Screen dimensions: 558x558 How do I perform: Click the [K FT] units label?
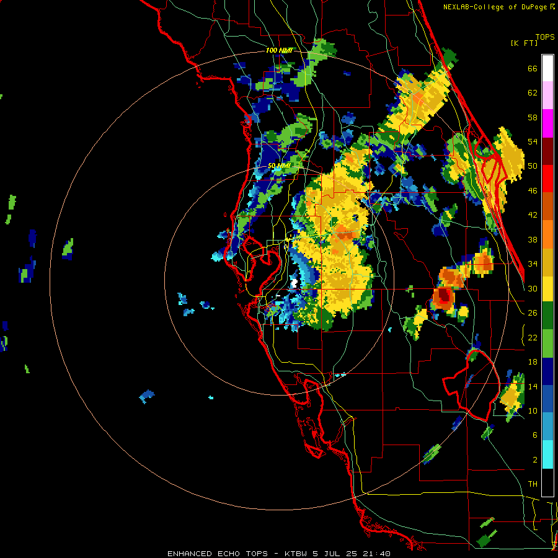tap(524, 43)
